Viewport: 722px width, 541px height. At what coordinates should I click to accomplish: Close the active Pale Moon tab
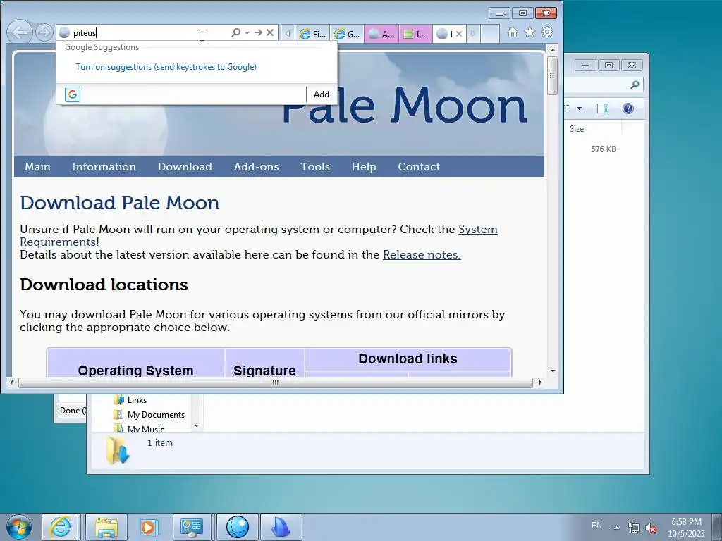point(459,34)
